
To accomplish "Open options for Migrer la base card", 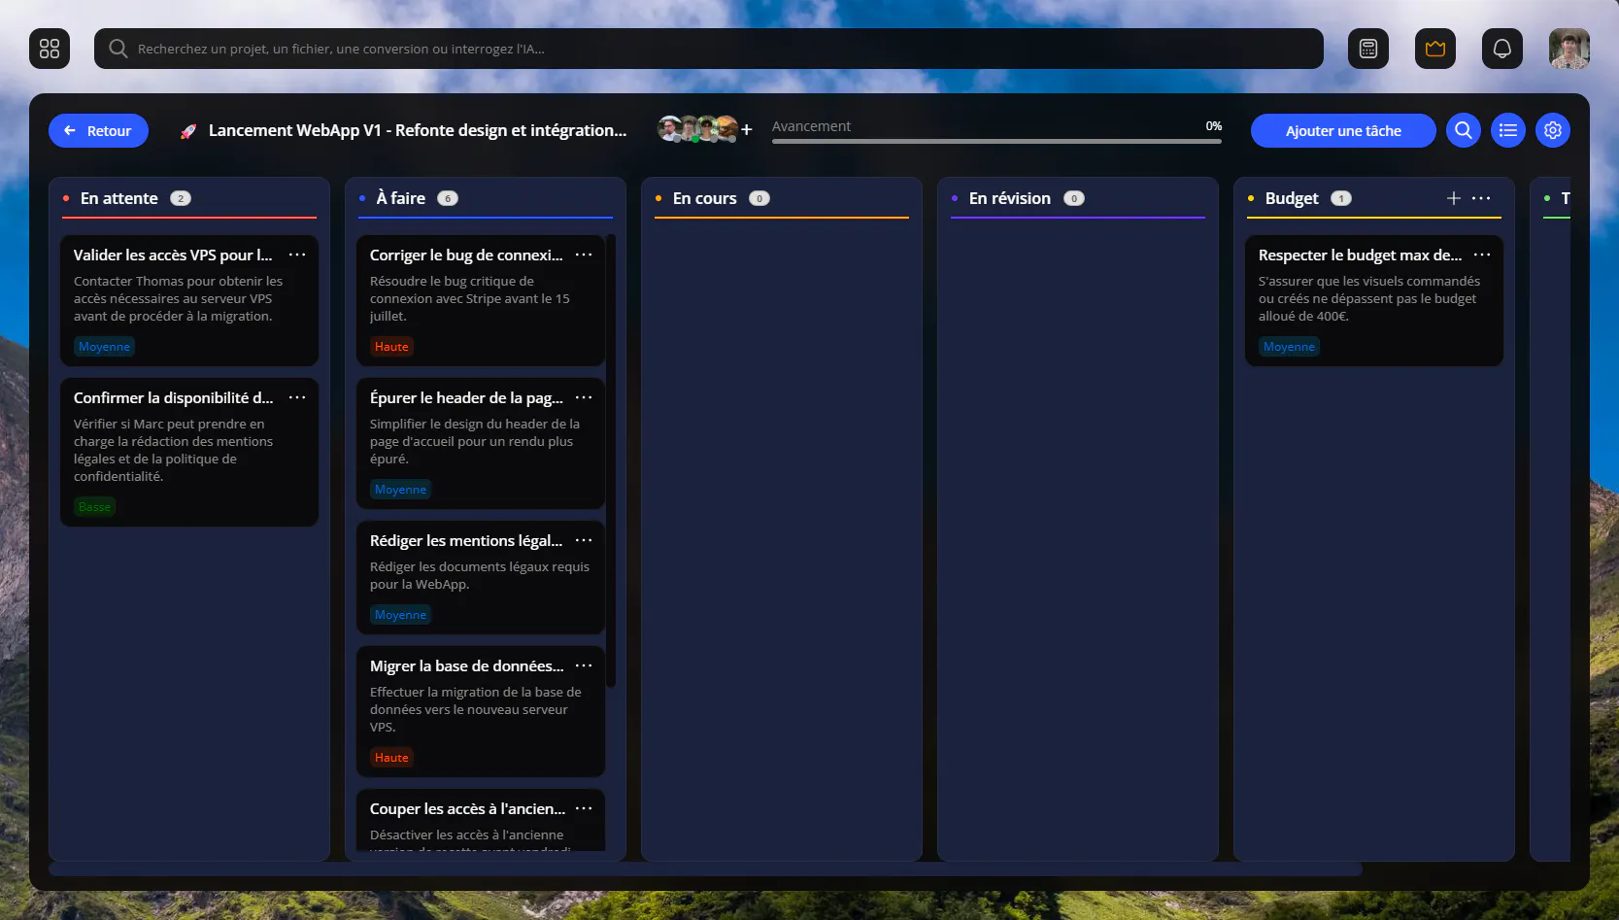I will (x=584, y=665).
